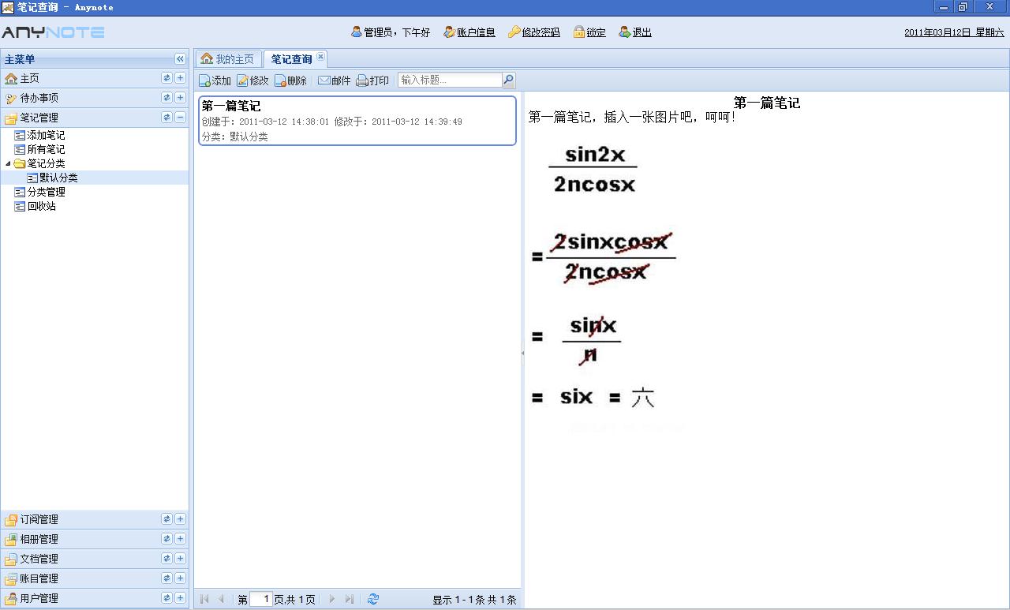Open 添加笔记 in the tree
The height and width of the screenshot is (610, 1010).
46,135
